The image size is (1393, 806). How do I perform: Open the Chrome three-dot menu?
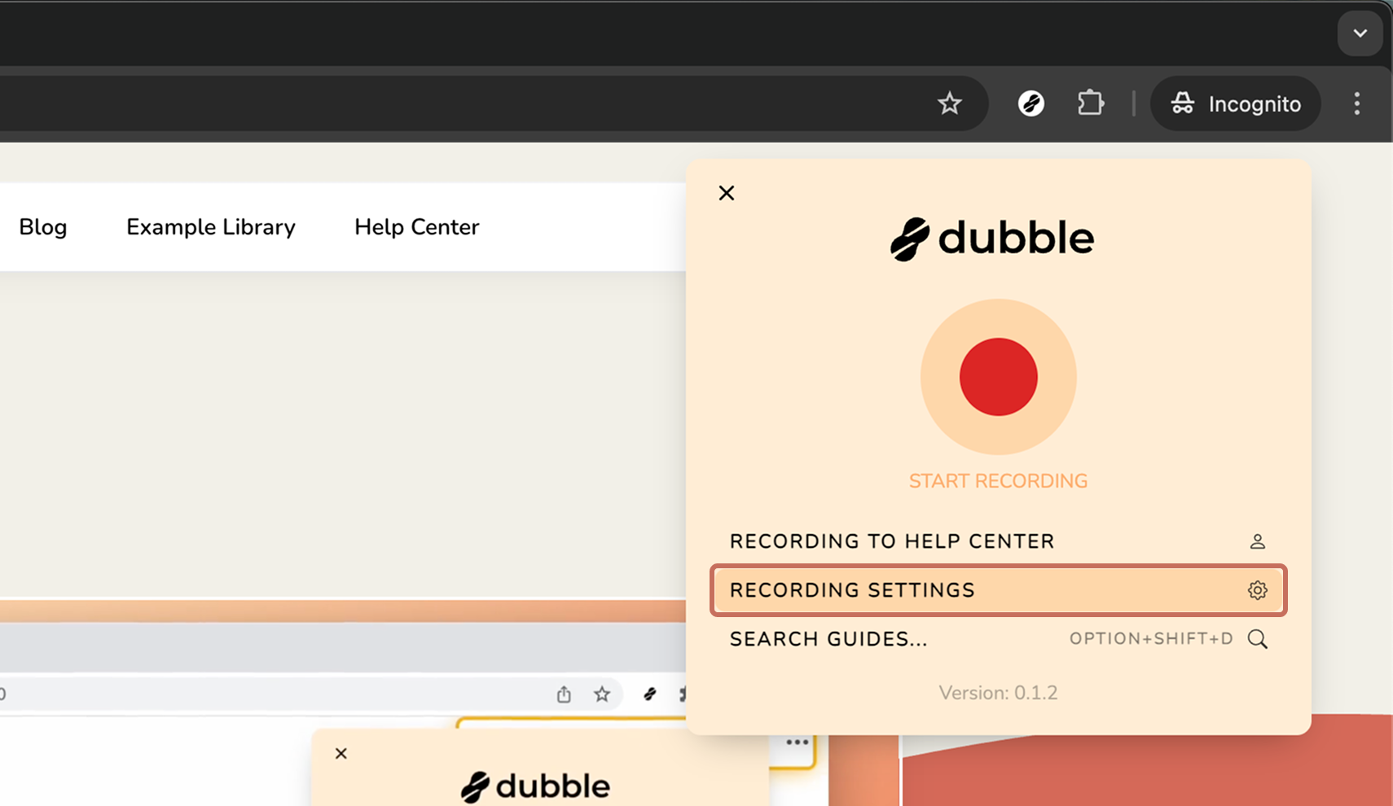(x=1357, y=103)
